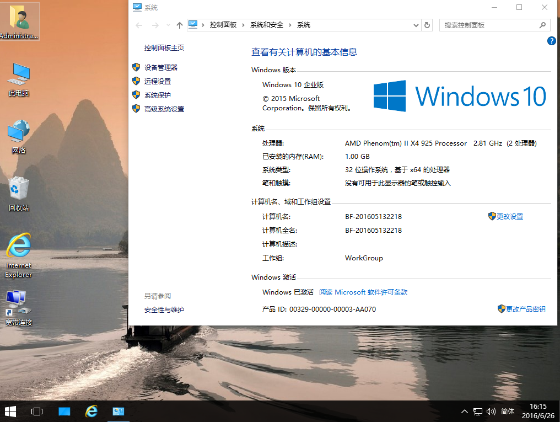Screen dimensions: 560x422
Task: Click Show Desktop at taskbar edge
Action: (558, 412)
